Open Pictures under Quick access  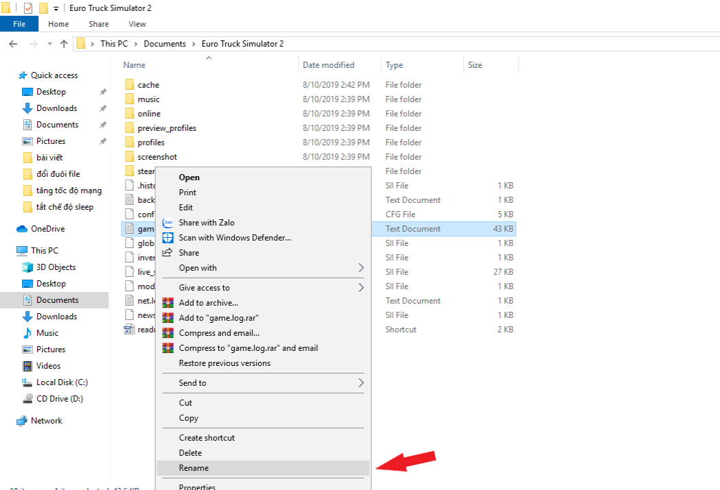coord(51,141)
